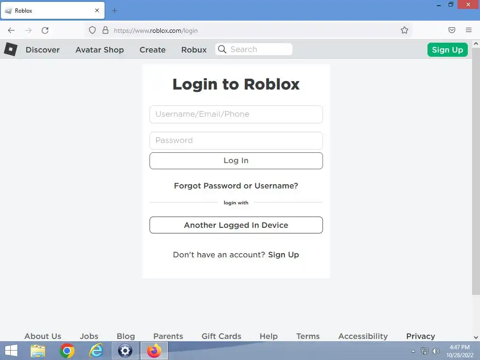Image resolution: width=480 pixels, height=360 pixels.
Task: Open Gift Cards footer link
Action: (x=221, y=336)
